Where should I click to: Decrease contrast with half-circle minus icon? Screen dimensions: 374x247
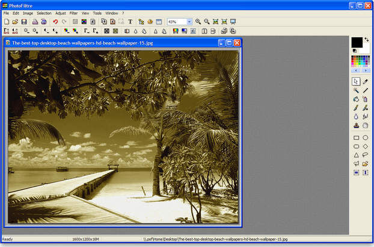[46, 31]
